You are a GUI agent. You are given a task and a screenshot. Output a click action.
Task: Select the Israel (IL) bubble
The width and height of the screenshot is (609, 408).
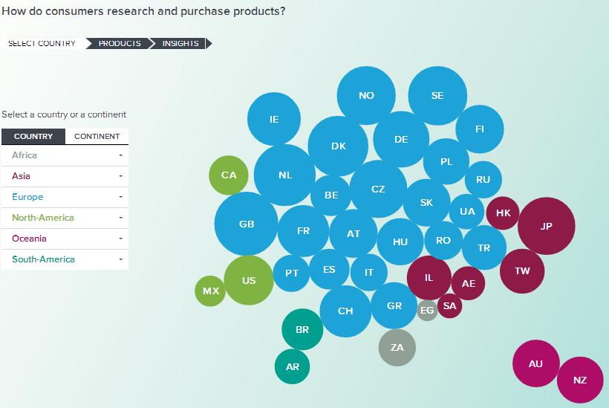429,277
